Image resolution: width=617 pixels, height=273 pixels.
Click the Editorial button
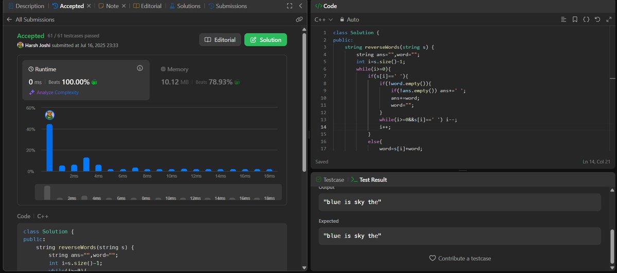point(220,40)
